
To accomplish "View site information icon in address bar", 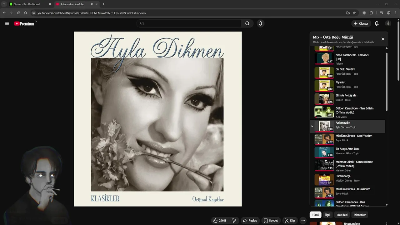I will click(x=34, y=13).
